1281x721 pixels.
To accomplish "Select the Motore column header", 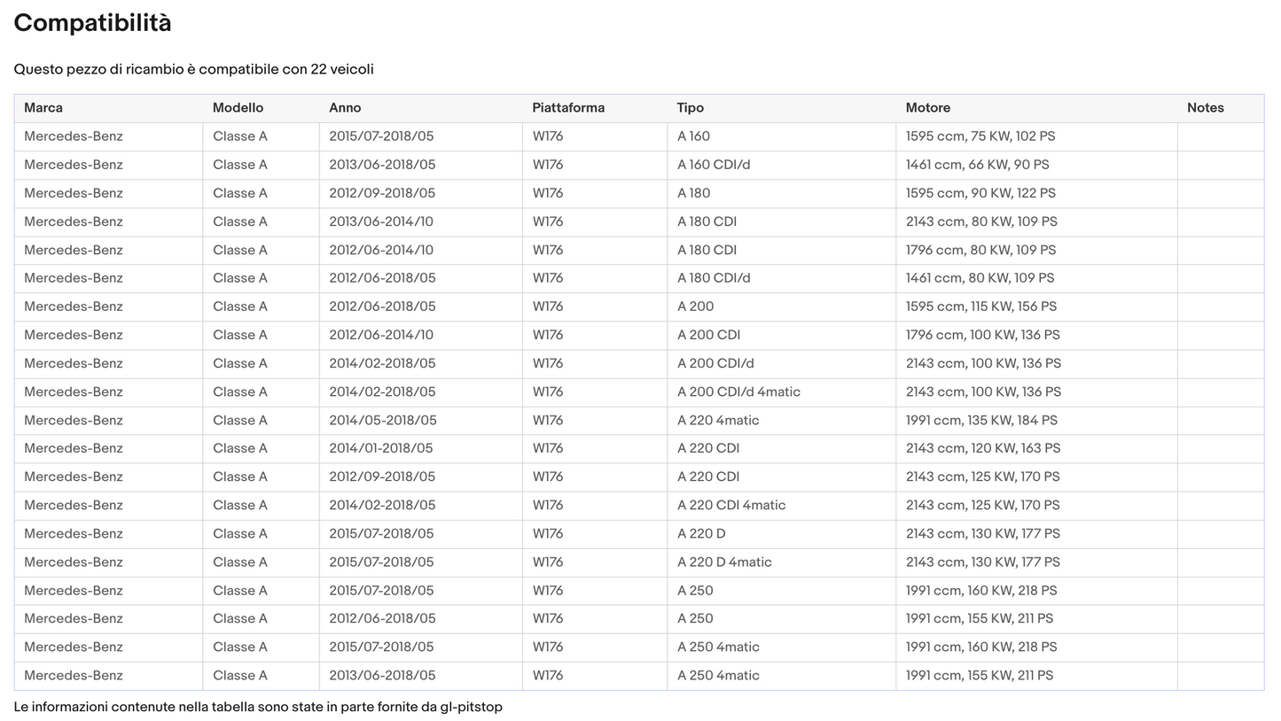I will click(x=927, y=108).
